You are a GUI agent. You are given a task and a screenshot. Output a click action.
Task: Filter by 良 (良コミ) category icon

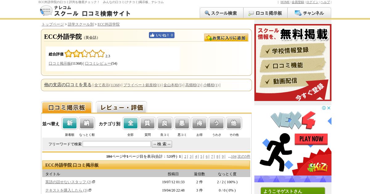click(x=165, y=123)
